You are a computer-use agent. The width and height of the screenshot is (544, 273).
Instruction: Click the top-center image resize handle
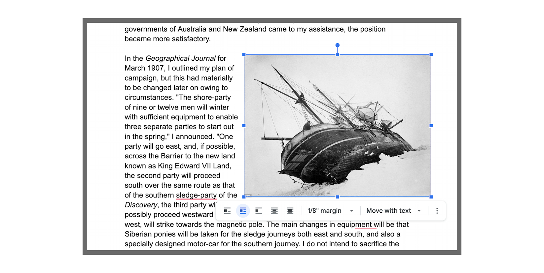click(x=338, y=54)
